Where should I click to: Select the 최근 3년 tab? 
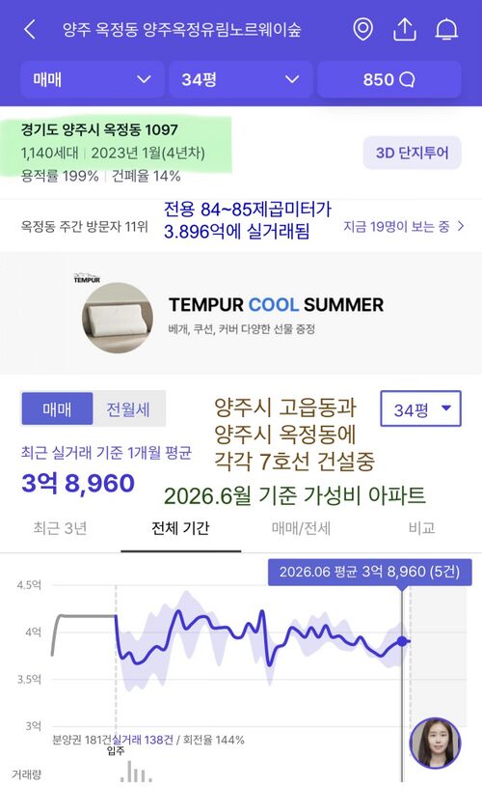point(60,528)
